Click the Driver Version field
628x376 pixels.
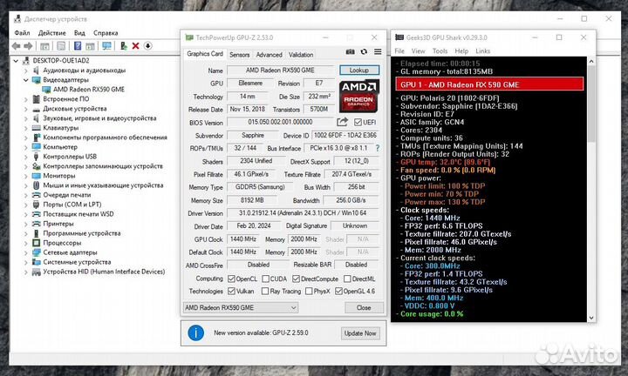[x=303, y=213]
